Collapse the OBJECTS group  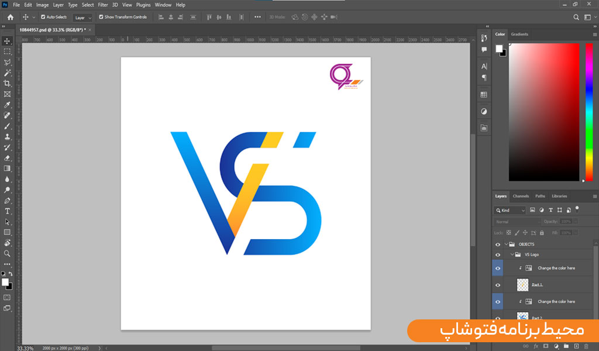(506, 245)
